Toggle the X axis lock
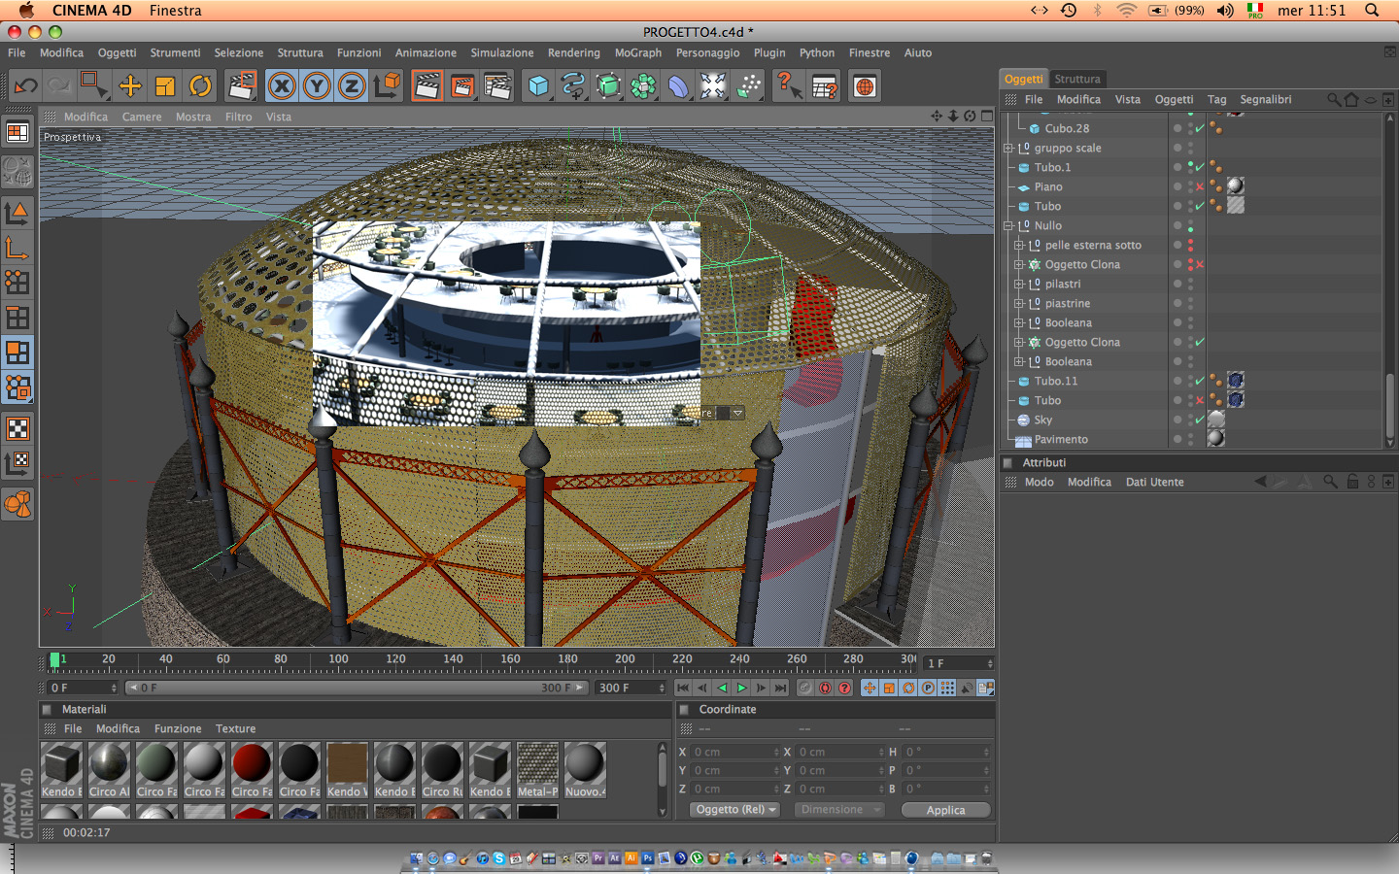This screenshot has width=1399, height=874. pos(282,86)
